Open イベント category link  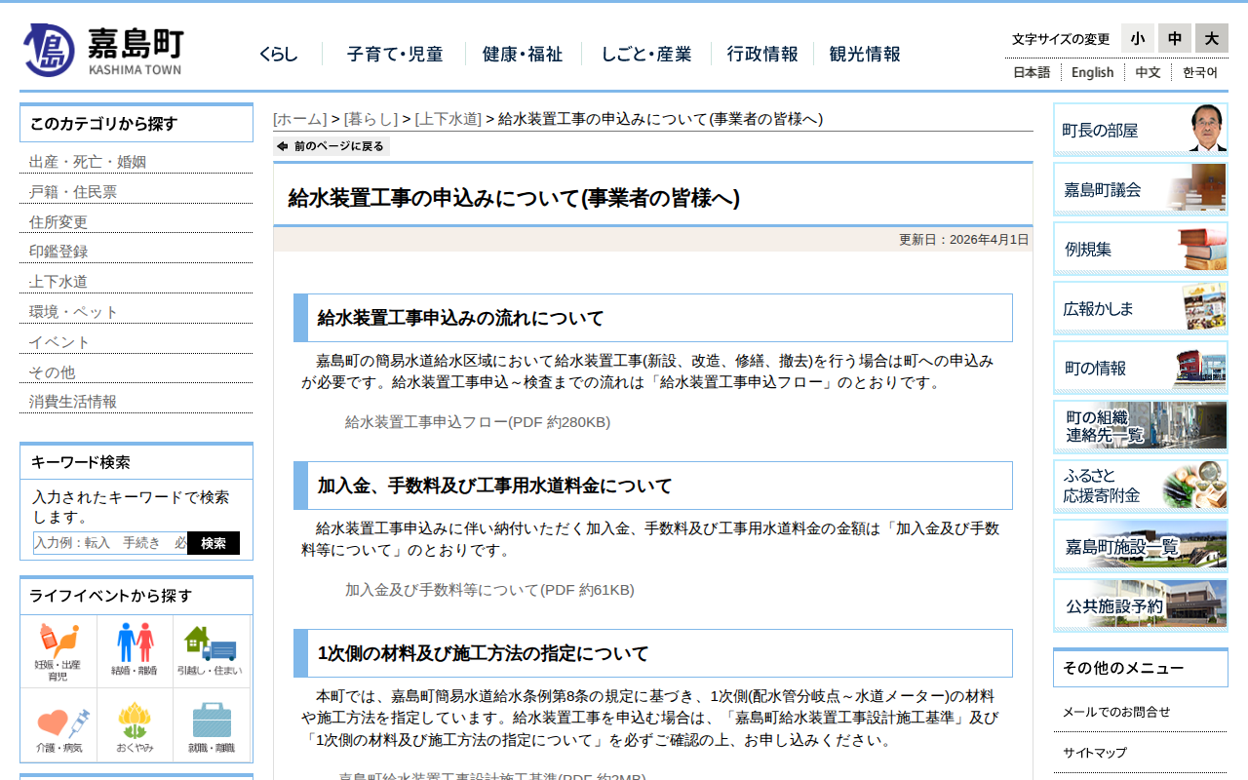point(59,342)
